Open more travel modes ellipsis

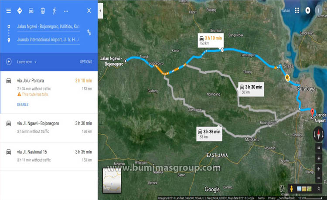(x=66, y=11)
